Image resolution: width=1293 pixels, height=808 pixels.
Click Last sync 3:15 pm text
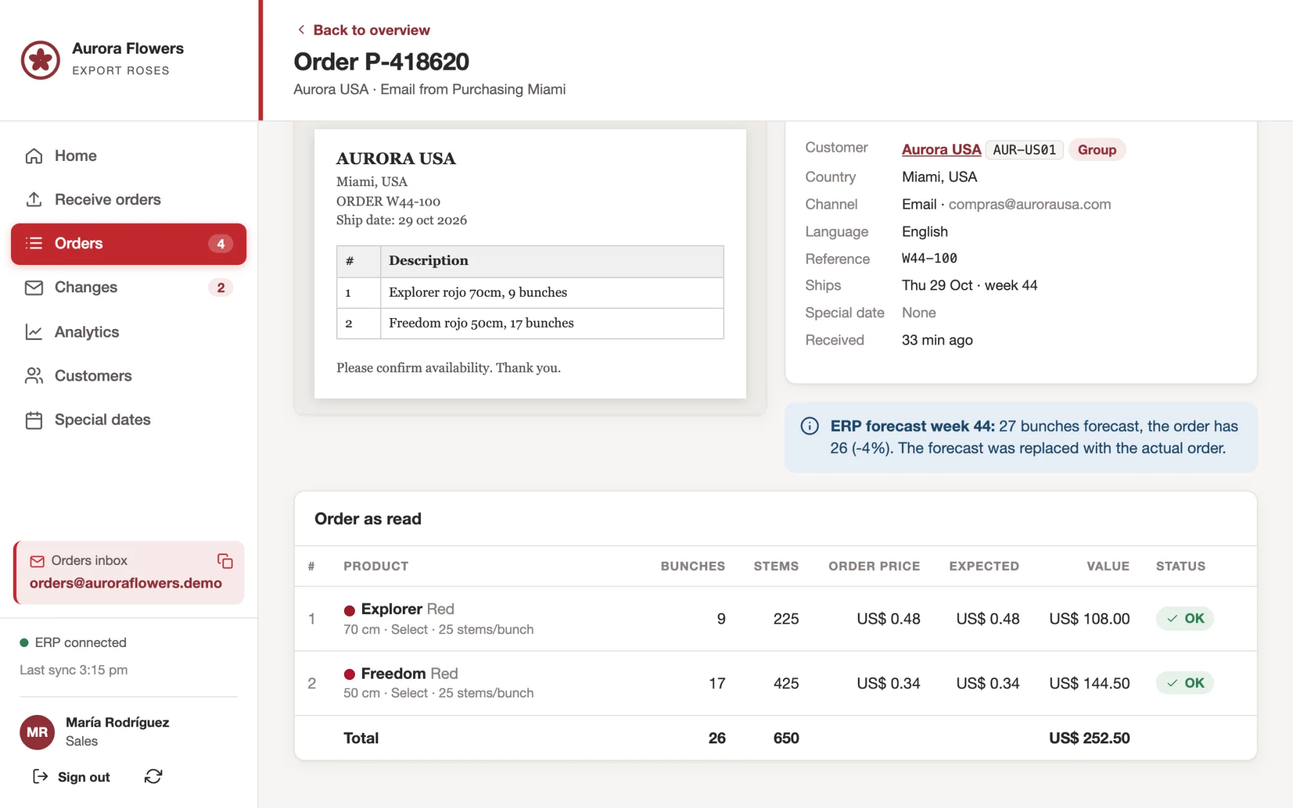(73, 670)
